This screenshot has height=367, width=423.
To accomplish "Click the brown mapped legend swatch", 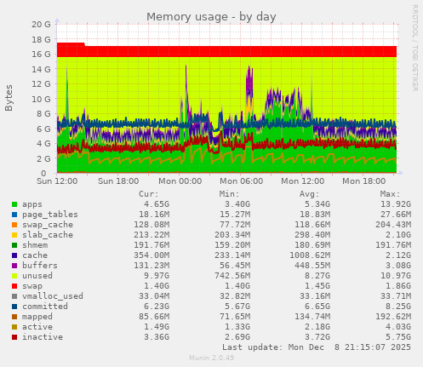I will click(x=14, y=317).
